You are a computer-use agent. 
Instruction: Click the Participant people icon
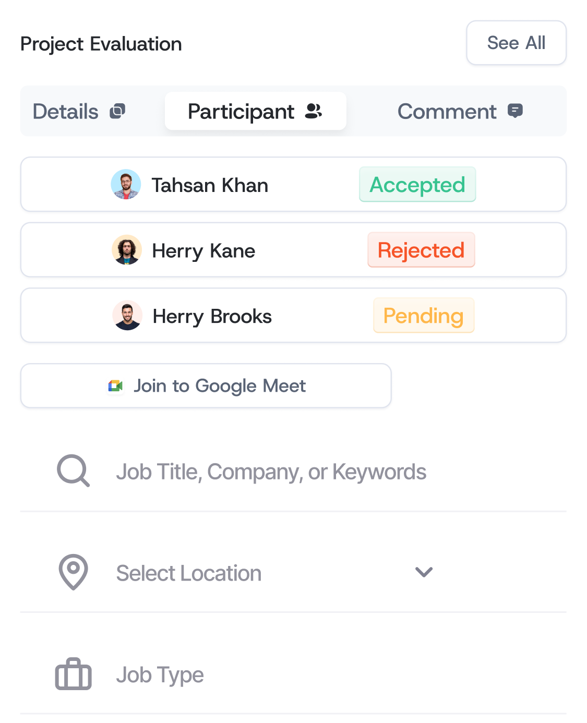[x=314, y=111]
